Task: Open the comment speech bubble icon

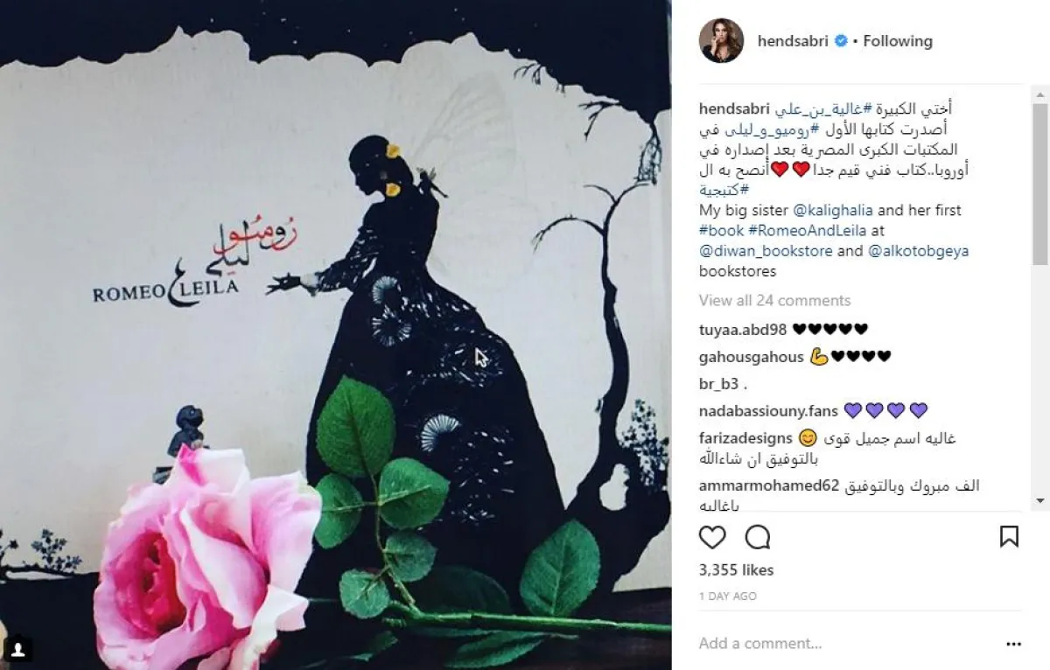Action: pos(757,536)
